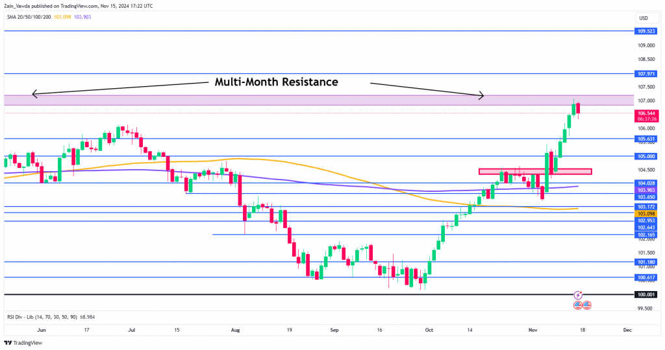Click the Aug label on the date axis
Screen dimensions: 665x350
[x=235, y=330]
